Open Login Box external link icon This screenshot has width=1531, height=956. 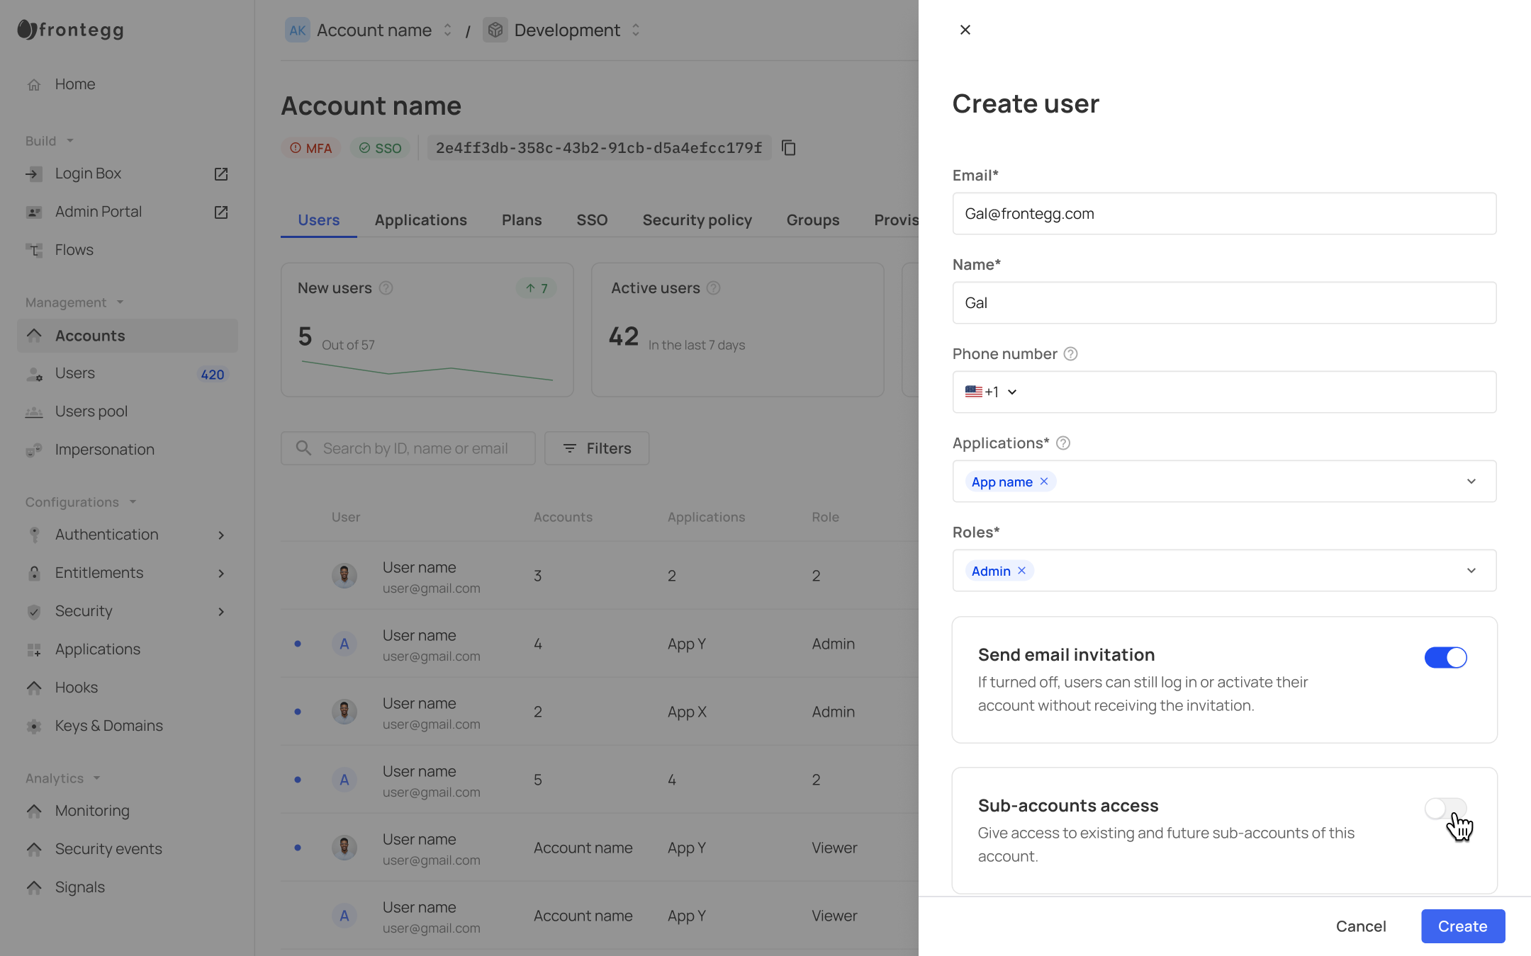[221, 173]
